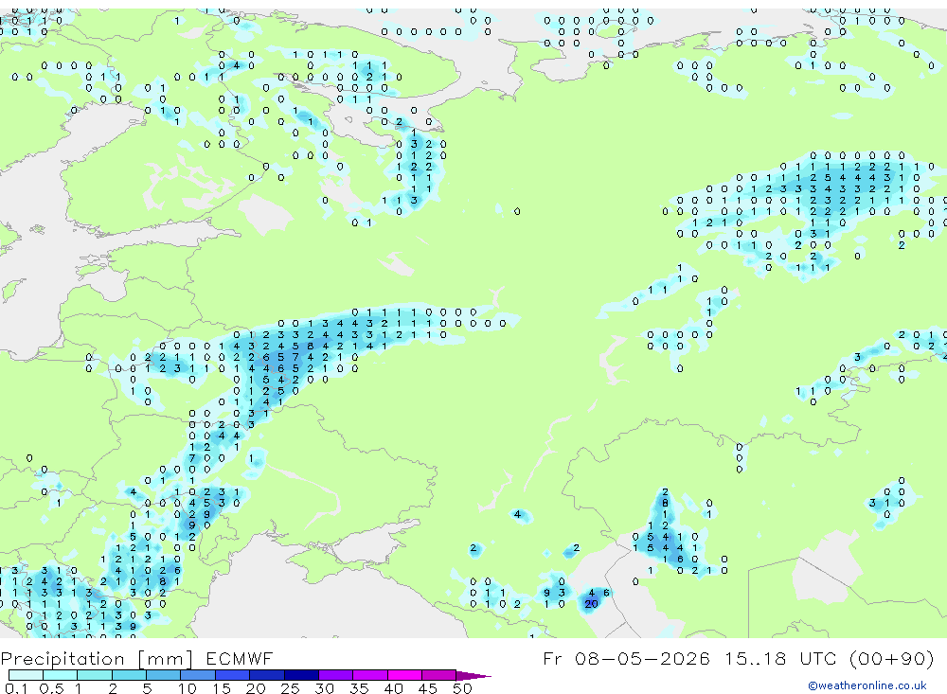The image size is (947, 694).
Task: Click the '(00+90)' forecast offset text
Action: [x=891, y=658]
